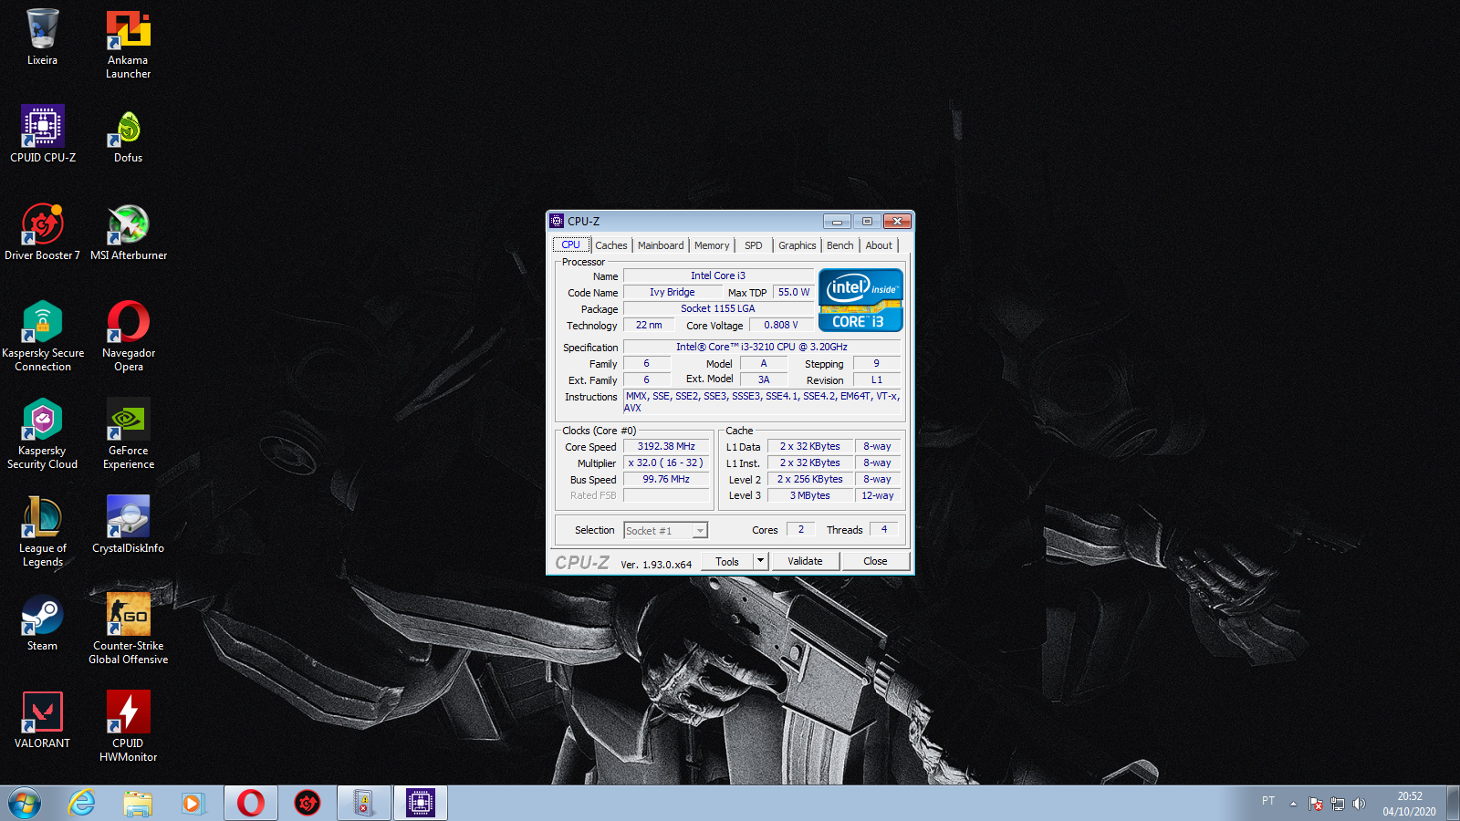Switch to the Graphics tab
The image size is (1460, 821).
pyautogui.click(x=798, y=245)
